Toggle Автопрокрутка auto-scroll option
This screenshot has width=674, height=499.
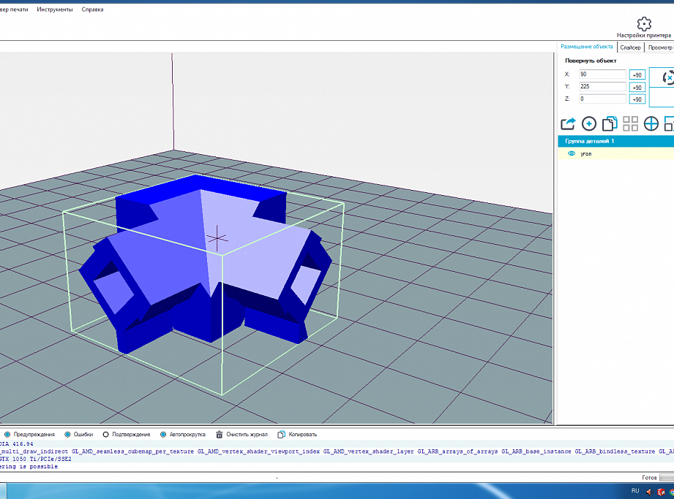[x=163, y=434]
